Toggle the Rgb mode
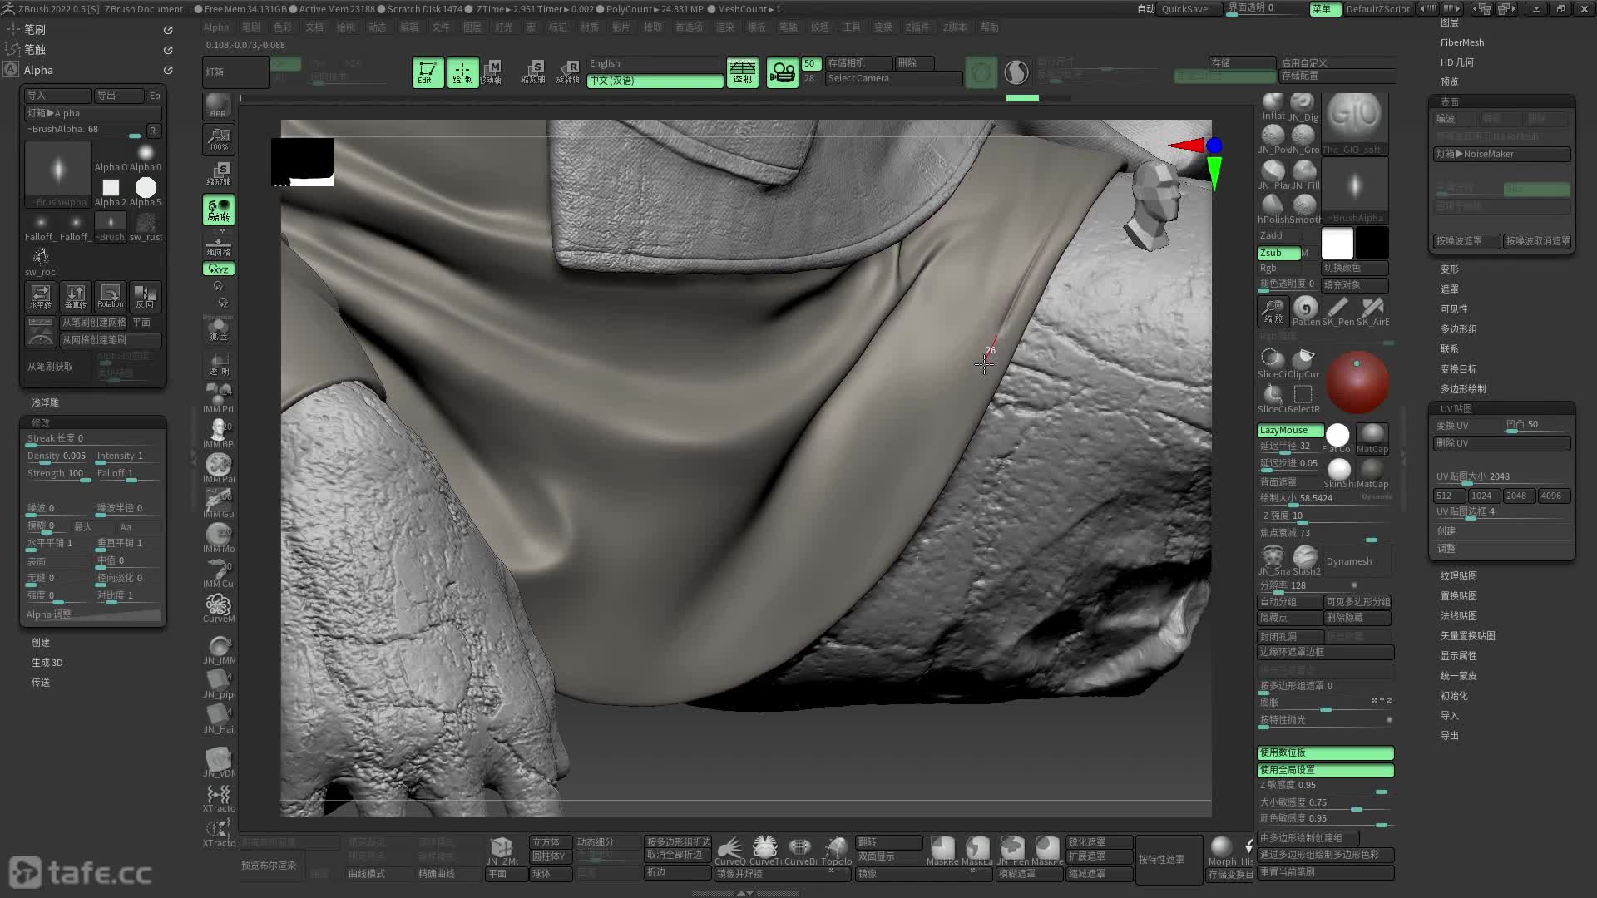The width and height of the screenshot is (1597, 898). point(1278,268)
